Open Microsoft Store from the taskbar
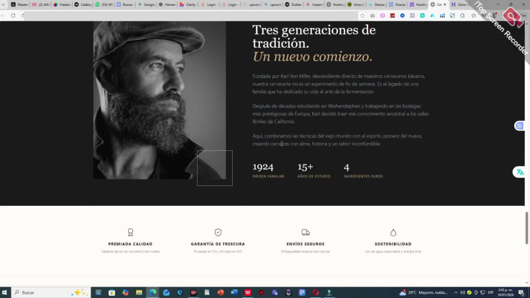530x298 pixels. click(x=112, y=292)
